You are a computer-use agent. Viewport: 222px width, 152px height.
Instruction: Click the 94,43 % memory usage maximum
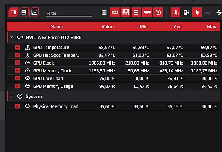[209, 86]
